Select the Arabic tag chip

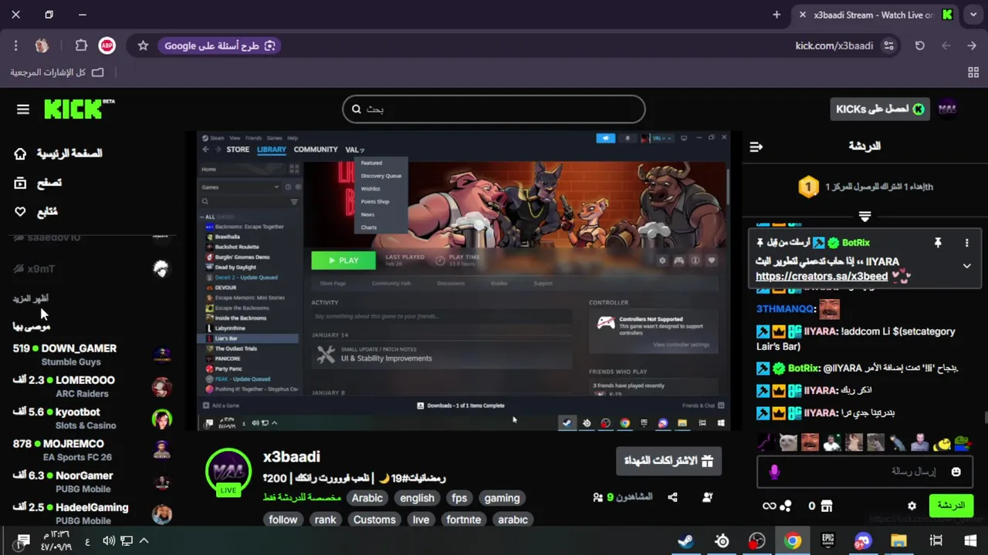click(x=367, y=498)
